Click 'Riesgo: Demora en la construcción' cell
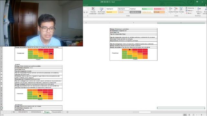 (x=38, y=106)
